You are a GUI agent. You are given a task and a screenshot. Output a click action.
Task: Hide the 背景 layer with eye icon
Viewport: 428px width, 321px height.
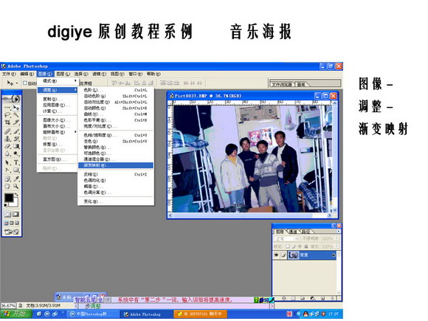276,255
